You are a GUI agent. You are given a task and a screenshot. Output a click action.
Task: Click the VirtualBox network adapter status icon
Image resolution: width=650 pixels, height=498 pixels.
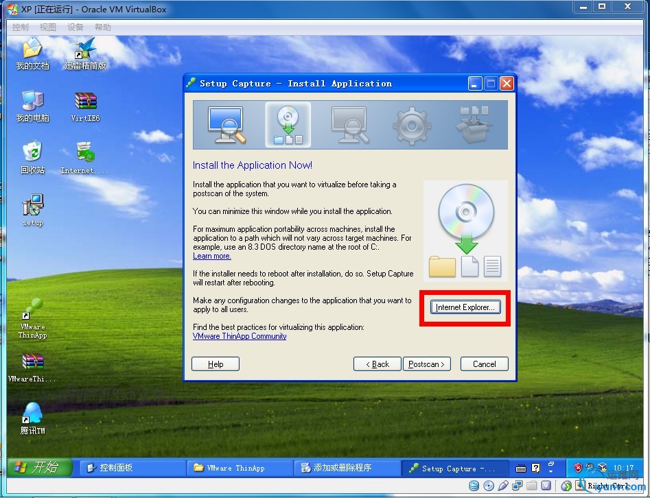(x=518, y=486)
